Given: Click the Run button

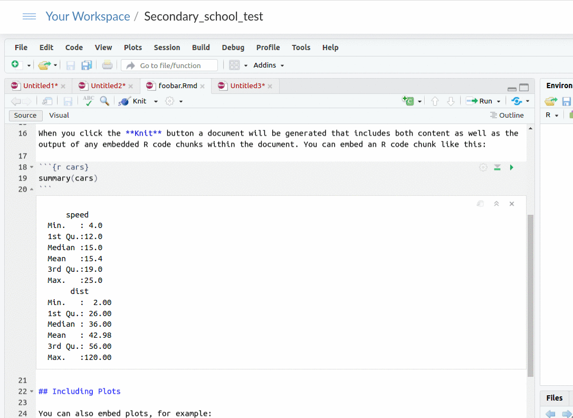Looking at the screenshot, I should (x=480, y=101).
